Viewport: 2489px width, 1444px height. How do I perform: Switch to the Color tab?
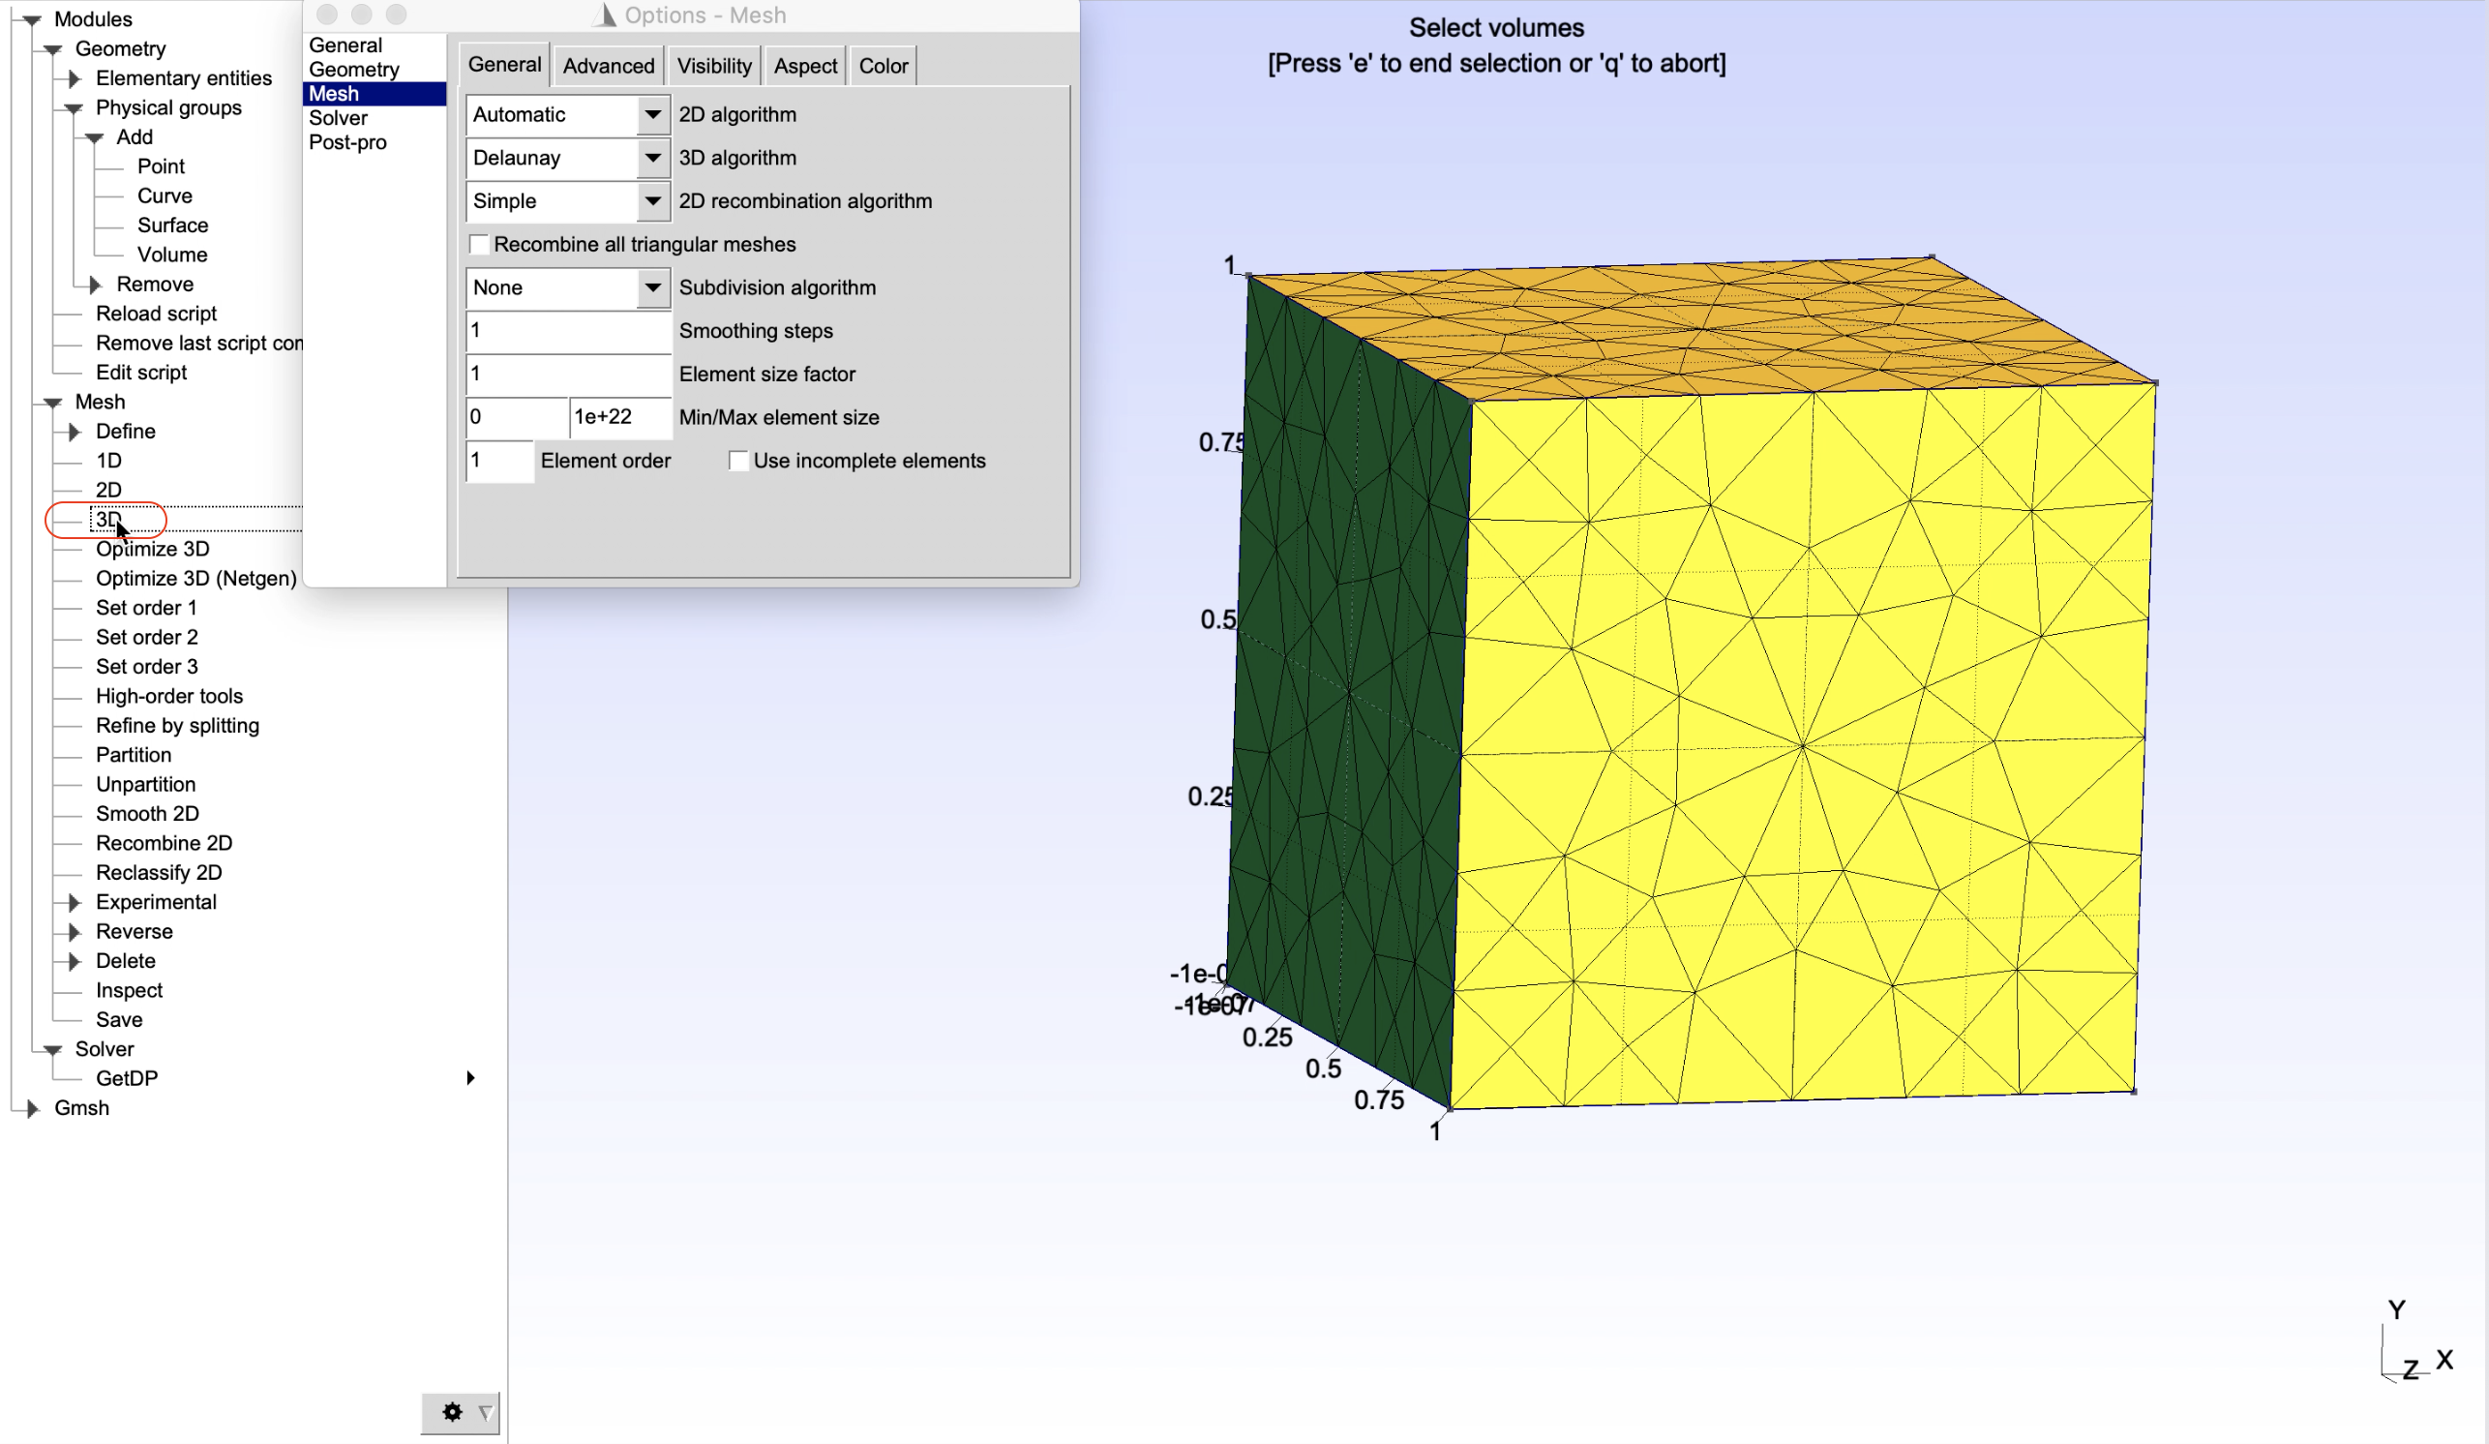[x=882, y=66]
